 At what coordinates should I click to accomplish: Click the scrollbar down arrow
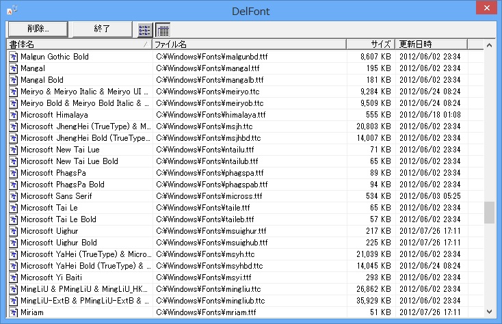tap(489, 312)
